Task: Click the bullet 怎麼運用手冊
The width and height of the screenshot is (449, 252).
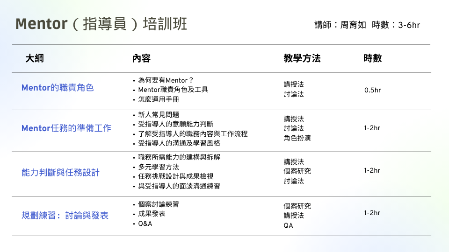Action: point(159,99)
